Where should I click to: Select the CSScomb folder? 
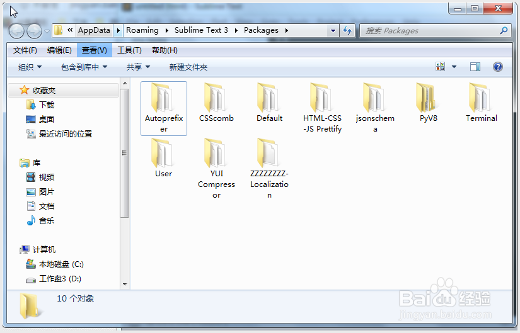pyautogui.click(x=216, y=103)
